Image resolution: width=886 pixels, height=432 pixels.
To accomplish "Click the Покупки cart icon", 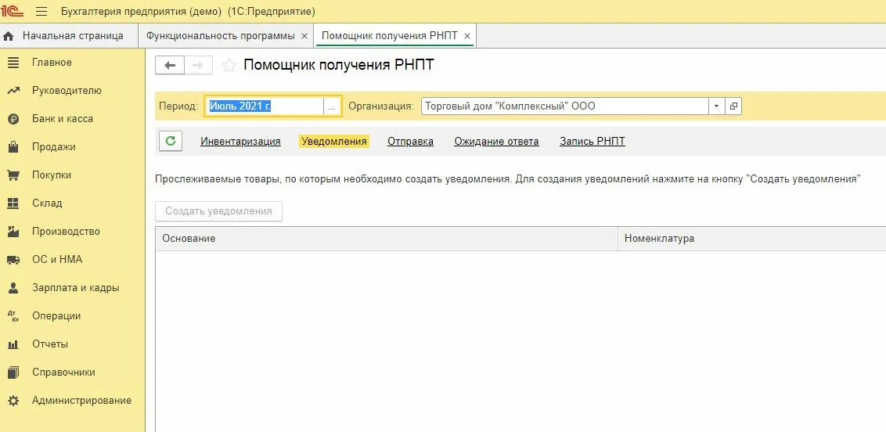I will coord(13,175).
